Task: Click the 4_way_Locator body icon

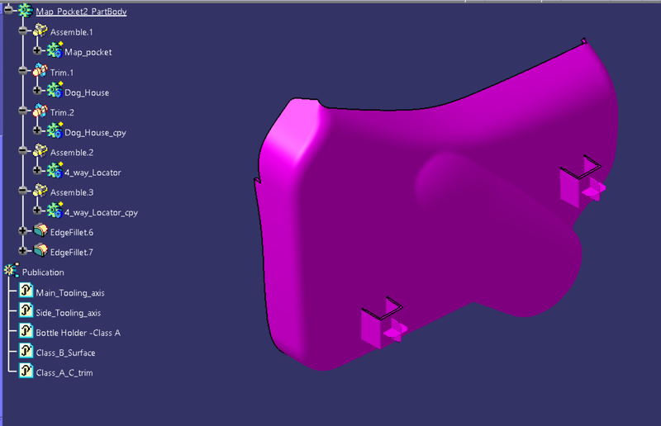Action: tap(55, 171)
